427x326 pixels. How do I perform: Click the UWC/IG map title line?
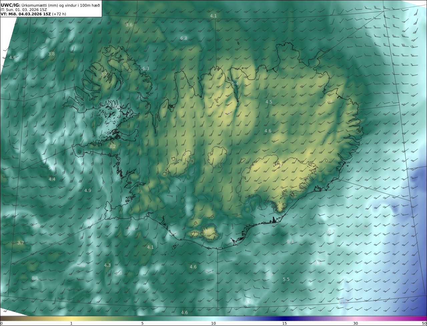50,5
